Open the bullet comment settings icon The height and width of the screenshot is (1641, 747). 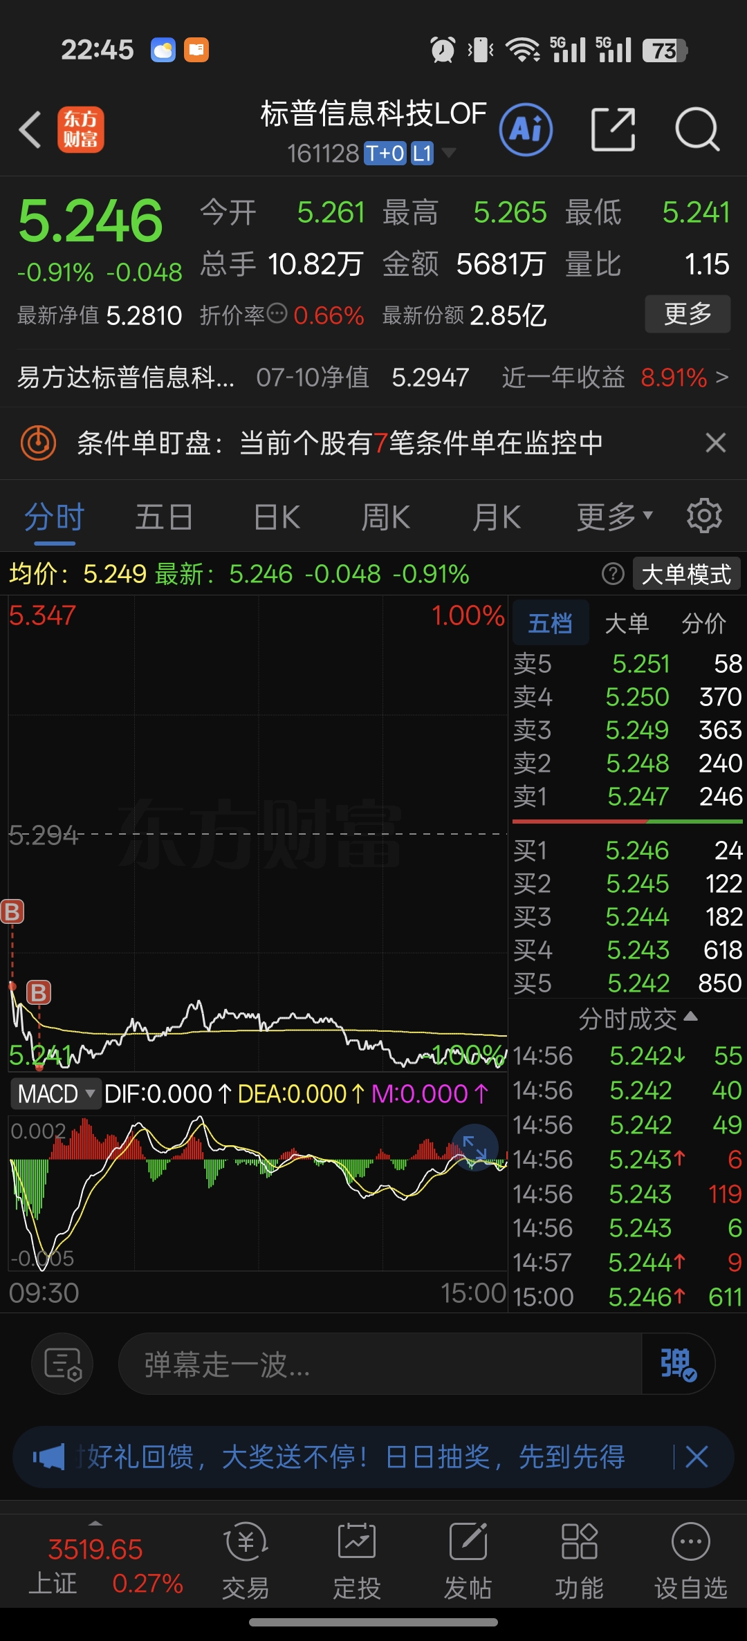pyautogui.click(x=62, y=1364)
